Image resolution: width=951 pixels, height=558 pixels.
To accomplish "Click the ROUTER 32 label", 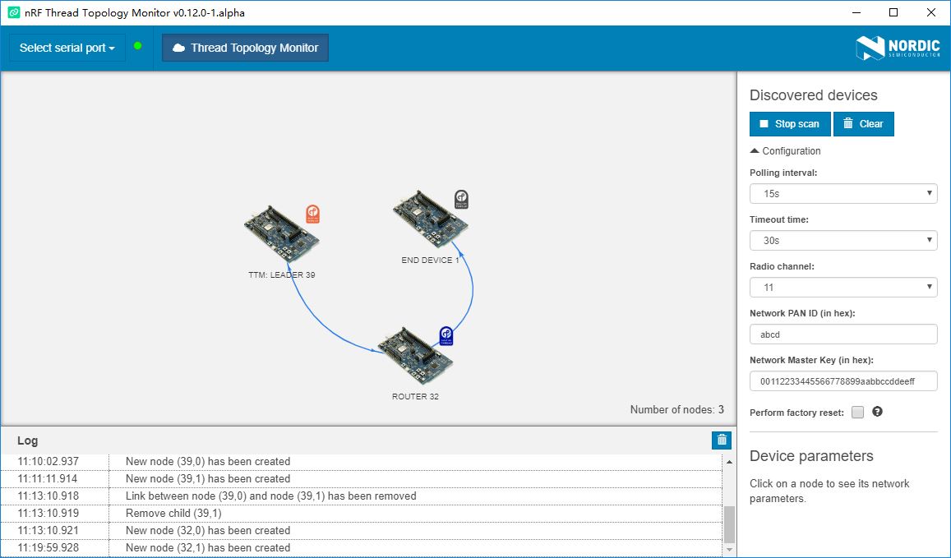I will 415,397.
